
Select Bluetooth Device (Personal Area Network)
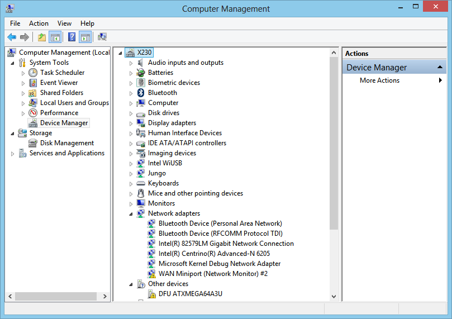point(220,223)
